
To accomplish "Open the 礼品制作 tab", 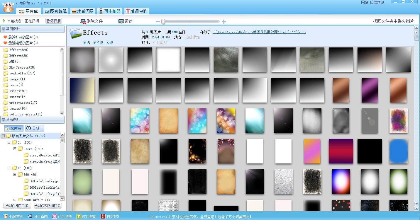I will click(x=136, y=11).
